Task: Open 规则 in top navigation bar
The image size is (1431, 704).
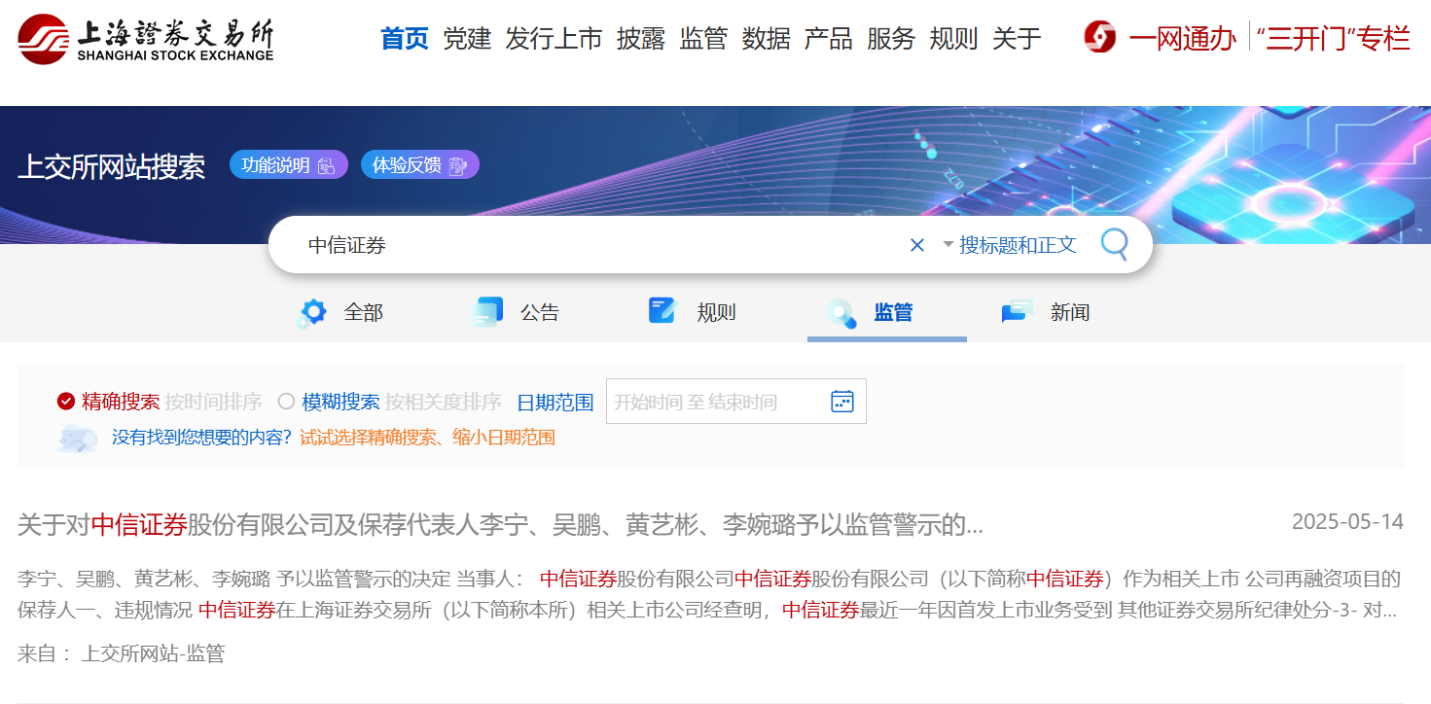Action: coord(953,39)
